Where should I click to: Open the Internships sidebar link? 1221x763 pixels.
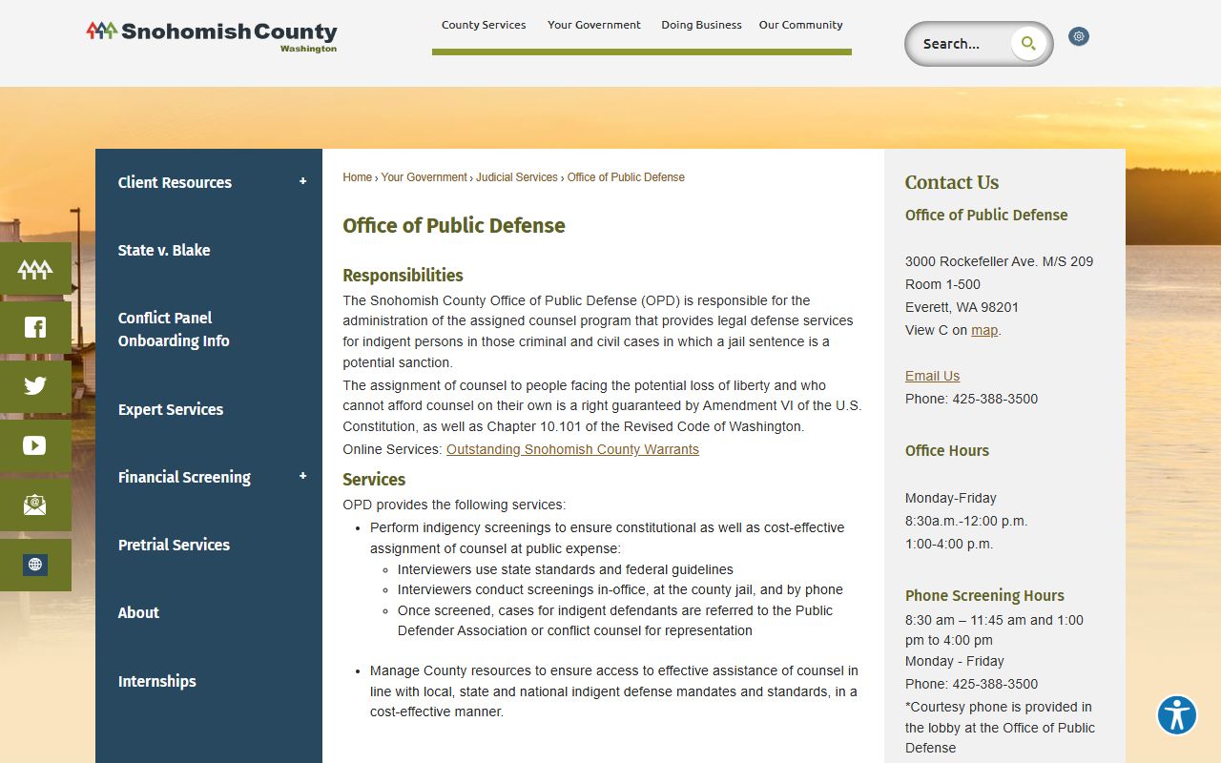coord(157,681)
